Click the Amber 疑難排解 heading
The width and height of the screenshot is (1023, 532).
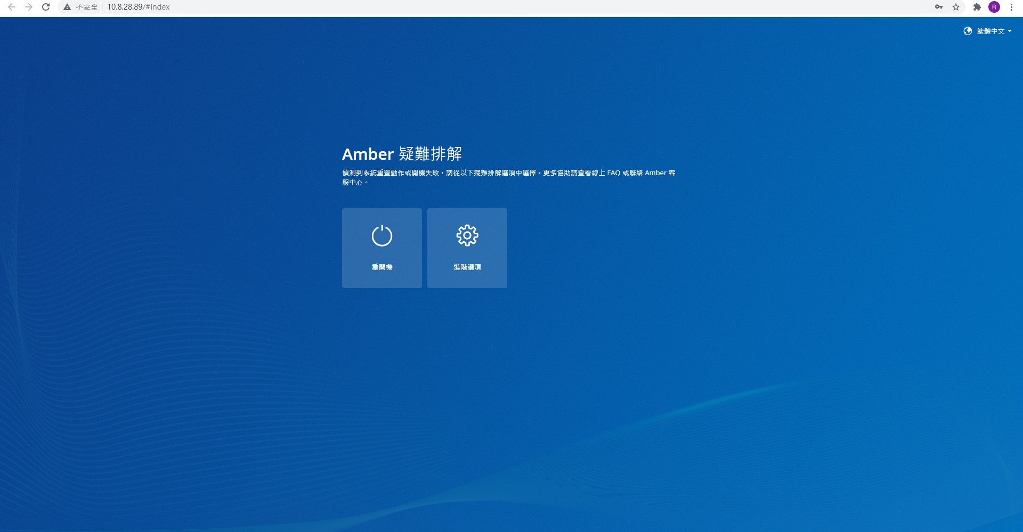402,154
